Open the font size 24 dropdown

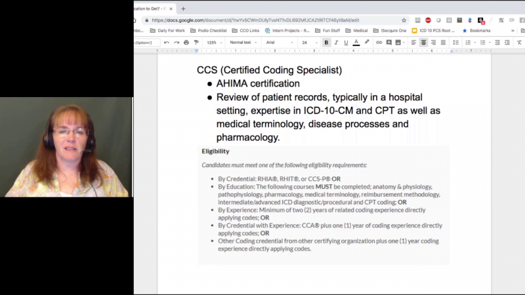309,43
